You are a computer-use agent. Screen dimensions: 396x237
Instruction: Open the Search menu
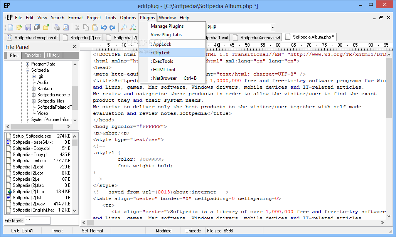pyautogui.click(x=57, y=18)
